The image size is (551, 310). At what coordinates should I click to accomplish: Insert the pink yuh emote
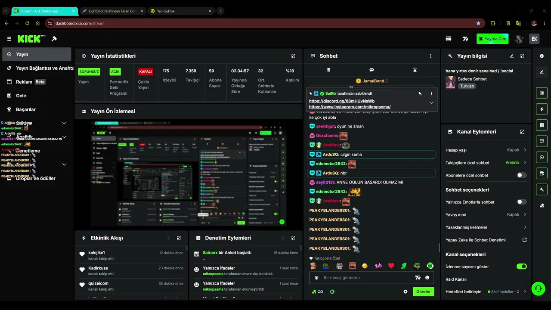coord(378,266)
